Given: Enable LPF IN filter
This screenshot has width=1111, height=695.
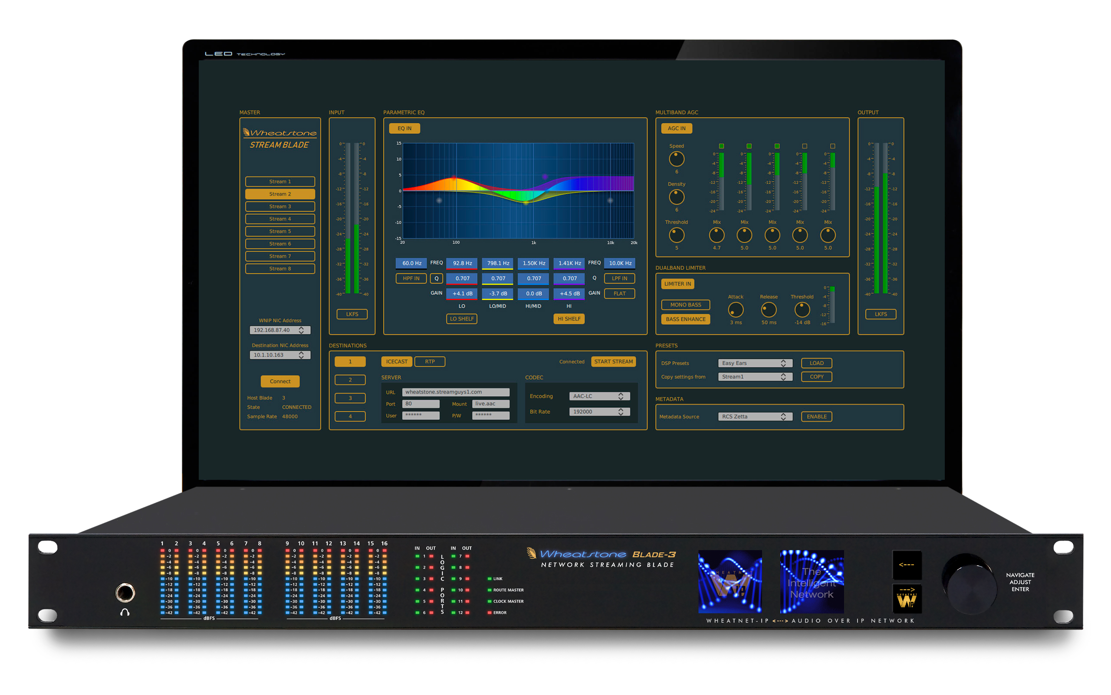Looking at the screenshot, I should [x=619, y=279].
